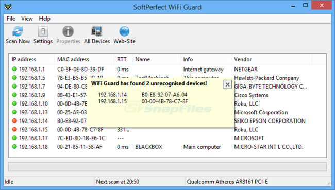Click the Microsoft Corporation vendor cell

(x=261, y=112)
